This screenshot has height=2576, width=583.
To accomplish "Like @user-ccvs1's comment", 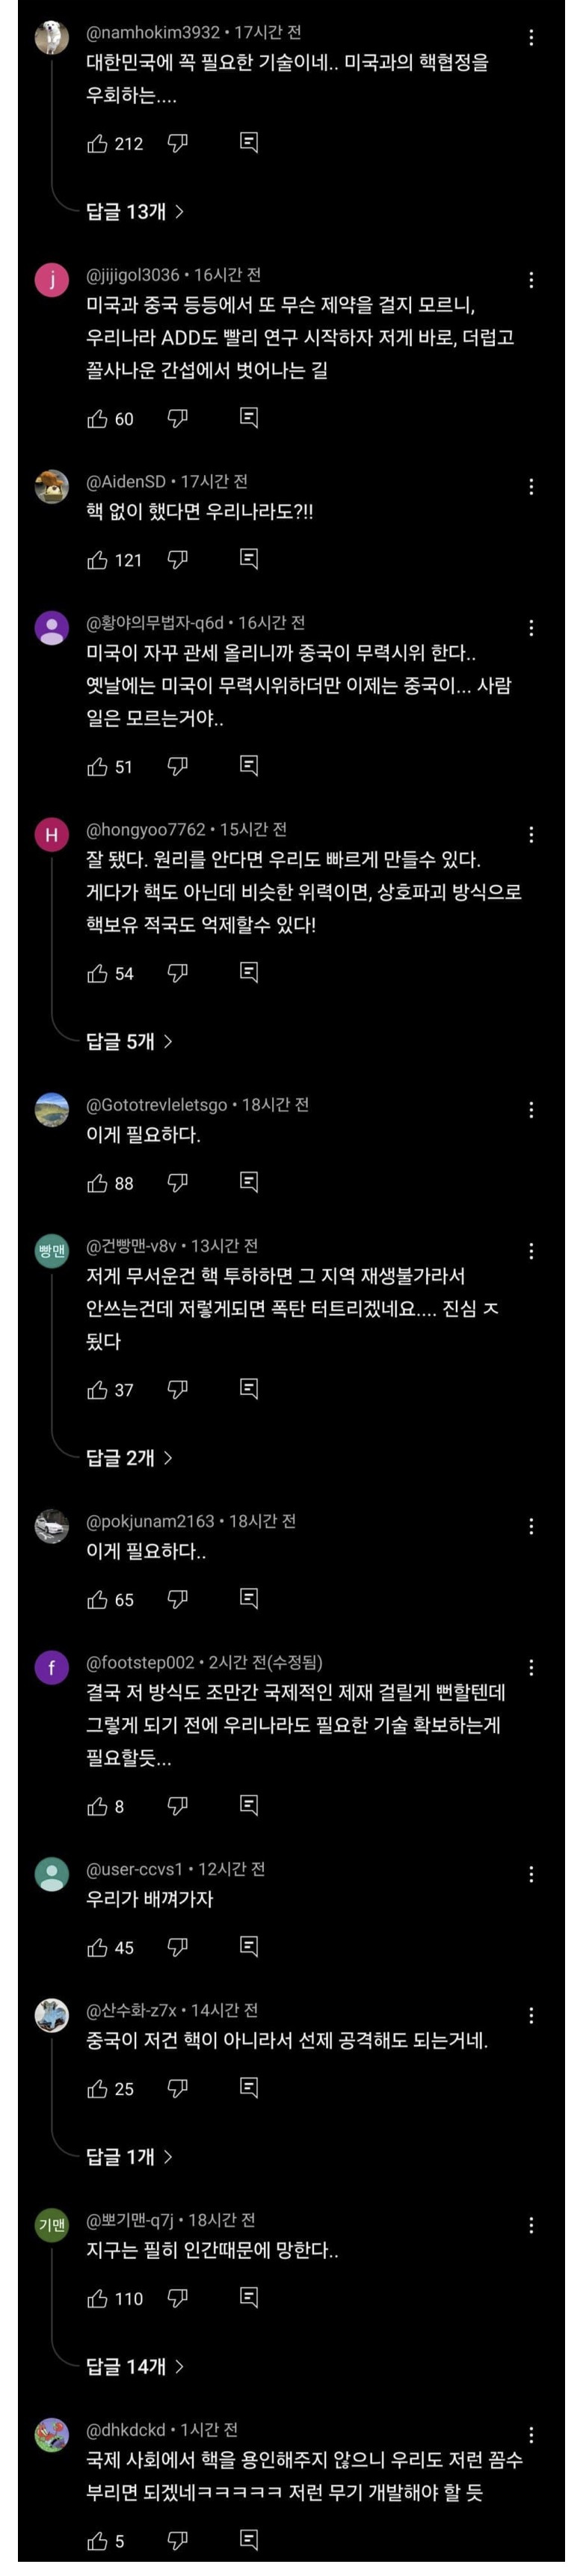I will [97, 1946].
